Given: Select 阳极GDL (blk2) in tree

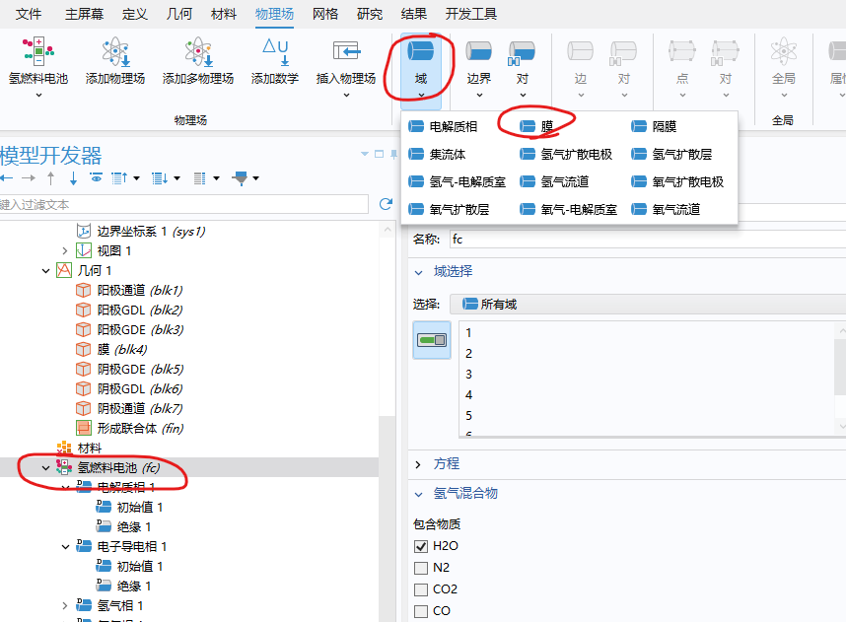Looking at the screenshot, I should click(x=129, y=311).
